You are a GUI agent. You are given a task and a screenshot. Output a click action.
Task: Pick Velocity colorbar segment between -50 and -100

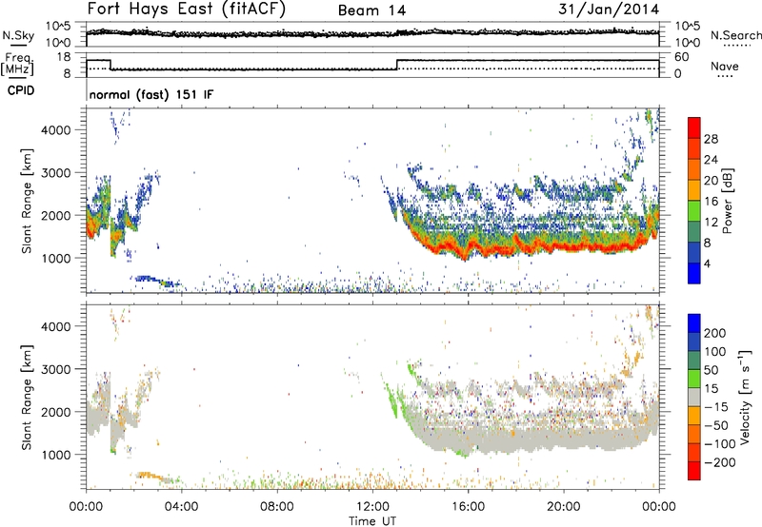[694, 434]
